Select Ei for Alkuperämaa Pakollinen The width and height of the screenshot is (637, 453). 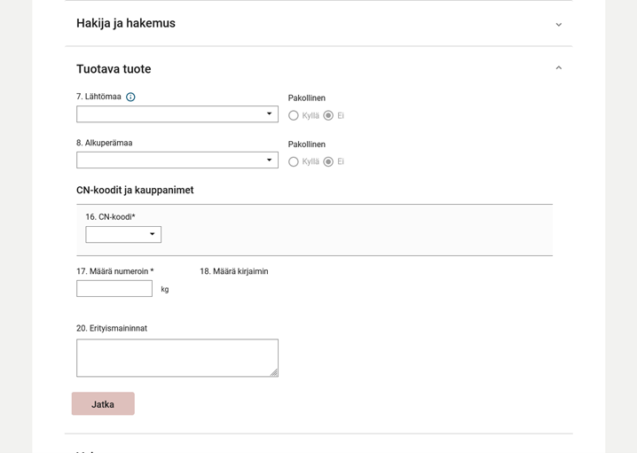[x=328, y=162]
